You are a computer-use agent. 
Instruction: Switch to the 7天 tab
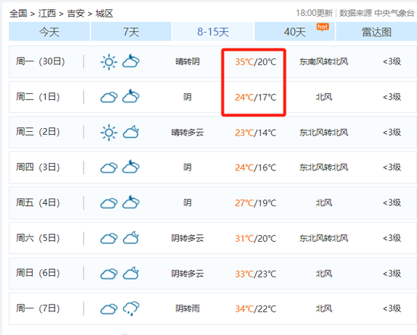(131, 32)
